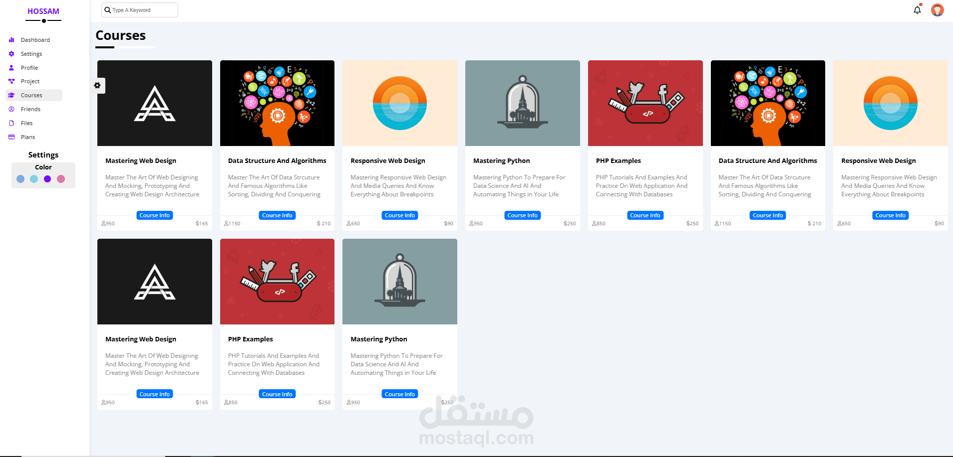
Task: Open Course Info for top-row PHP Examples
Action: (645, 215)
